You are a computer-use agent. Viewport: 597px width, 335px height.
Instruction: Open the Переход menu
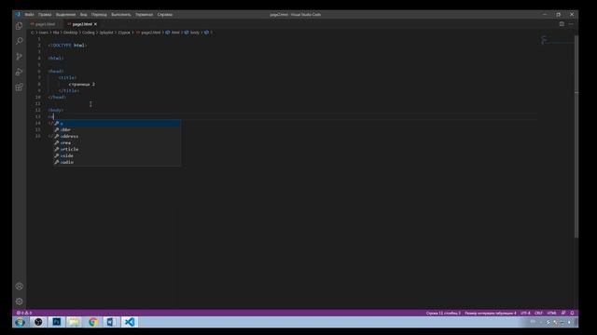[x=99, y=15]
